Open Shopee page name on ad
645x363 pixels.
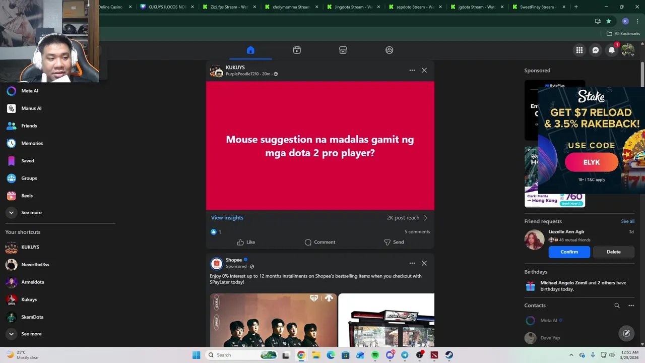tap(234, 260)
